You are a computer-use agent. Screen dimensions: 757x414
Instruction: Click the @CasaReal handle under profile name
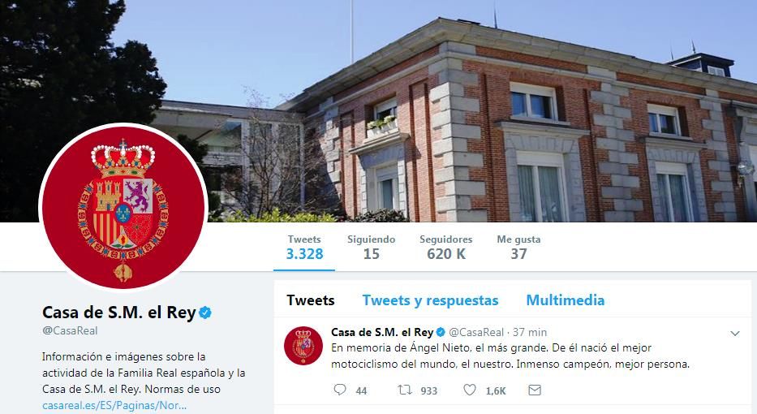70,331
